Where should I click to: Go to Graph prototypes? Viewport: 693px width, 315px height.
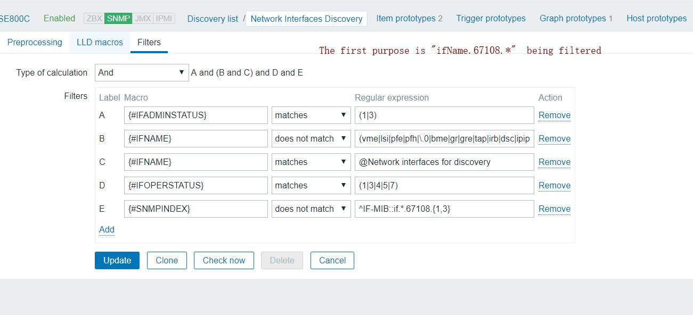click(x=576, y=19)
